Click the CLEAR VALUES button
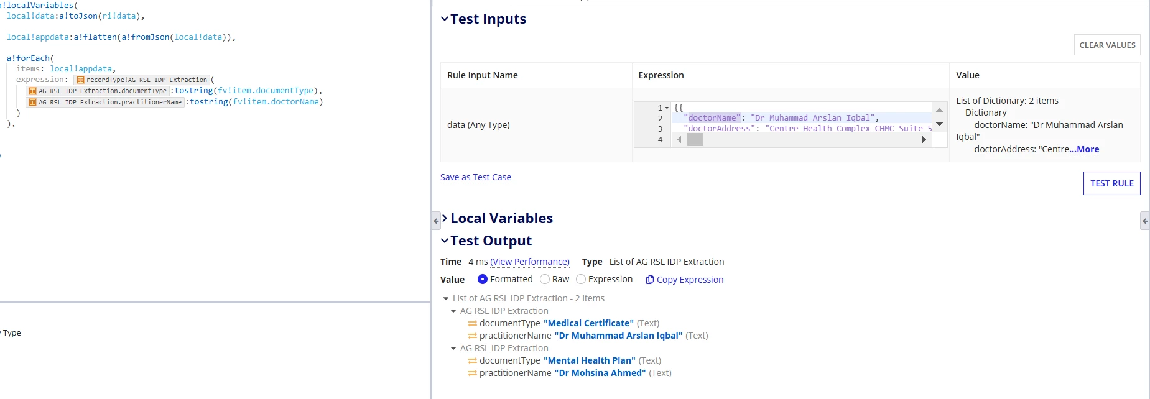The image size is (1150, 399). [1107, 45]
